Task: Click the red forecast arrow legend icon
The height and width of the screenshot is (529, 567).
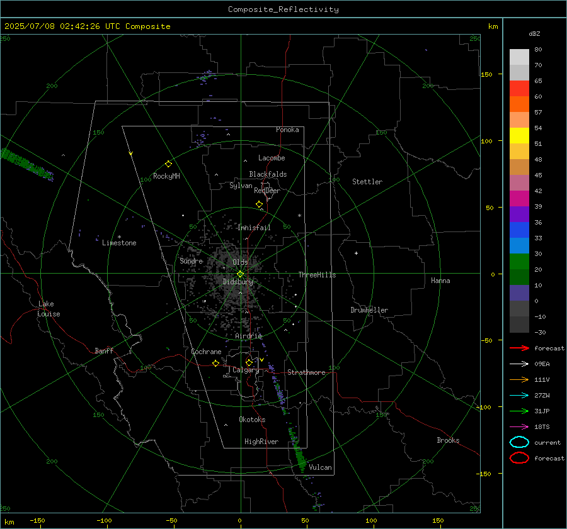Action: coord(519,348)
